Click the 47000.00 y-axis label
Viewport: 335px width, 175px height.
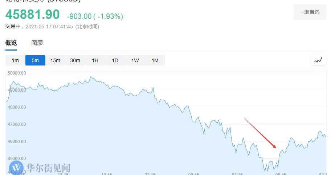[x=16, y=124]
